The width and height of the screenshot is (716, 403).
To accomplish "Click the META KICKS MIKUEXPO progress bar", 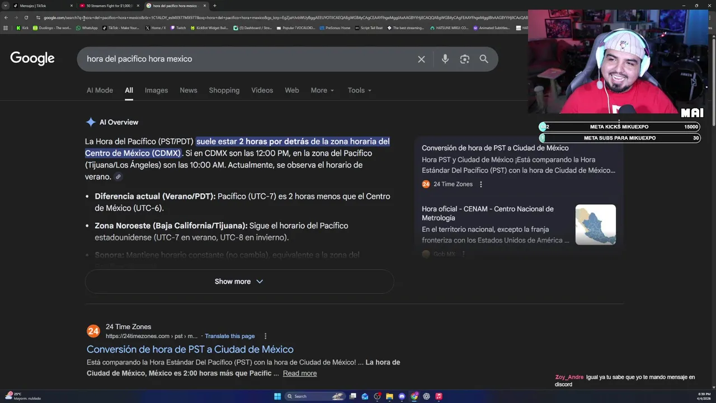I will point(619,127).
